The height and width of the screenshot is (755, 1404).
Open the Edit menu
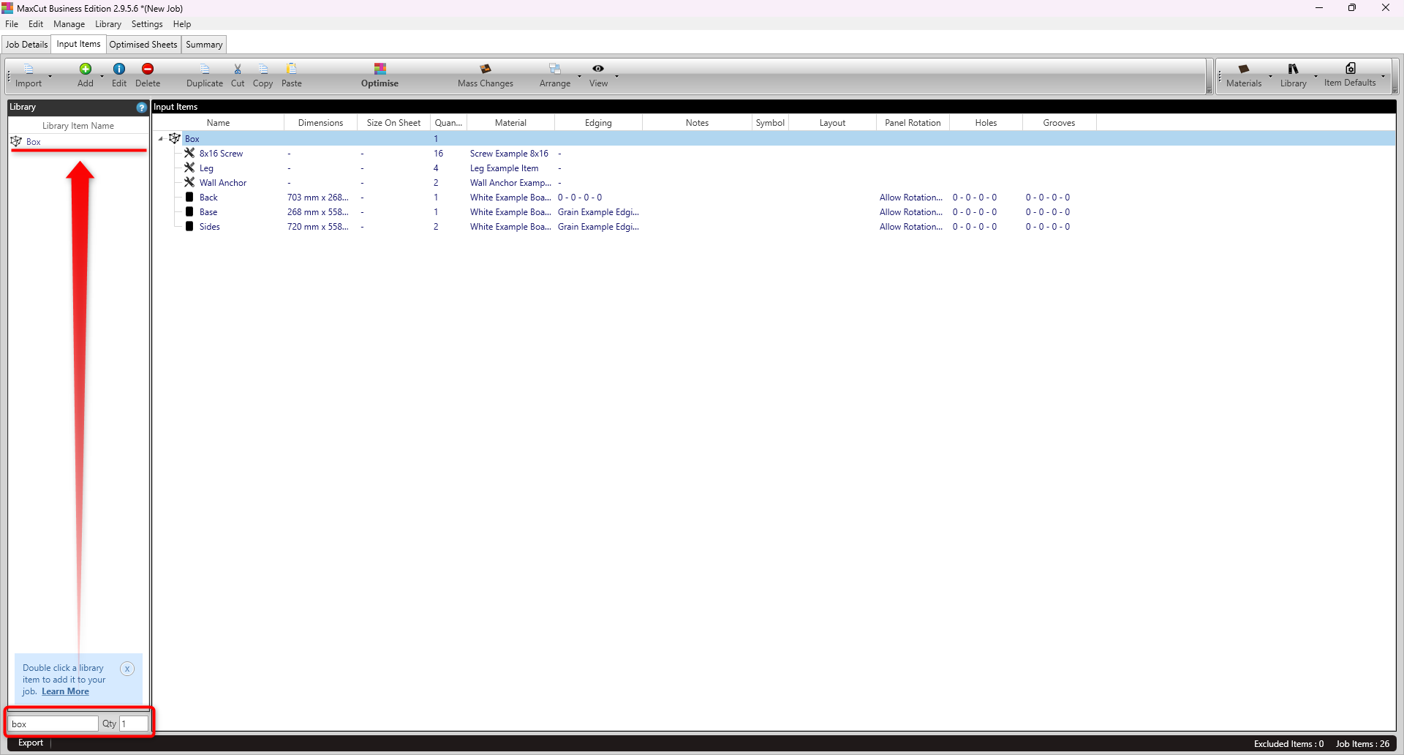point(36,24)
